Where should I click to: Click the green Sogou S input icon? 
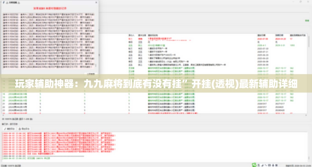click(254, 165)
